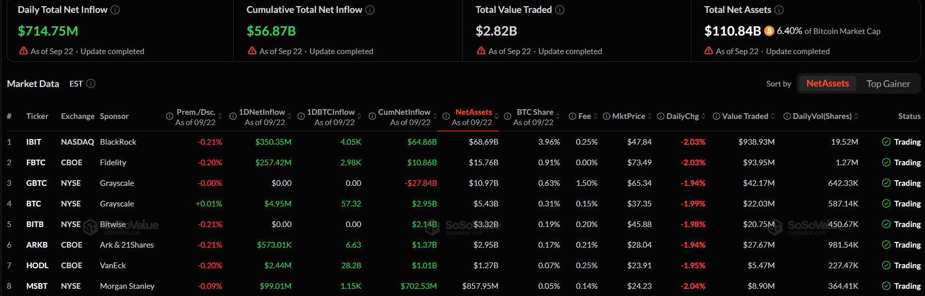Open the MSBT ticker link
Viewport: 925px width, 296px height.
tap(37, 286)
